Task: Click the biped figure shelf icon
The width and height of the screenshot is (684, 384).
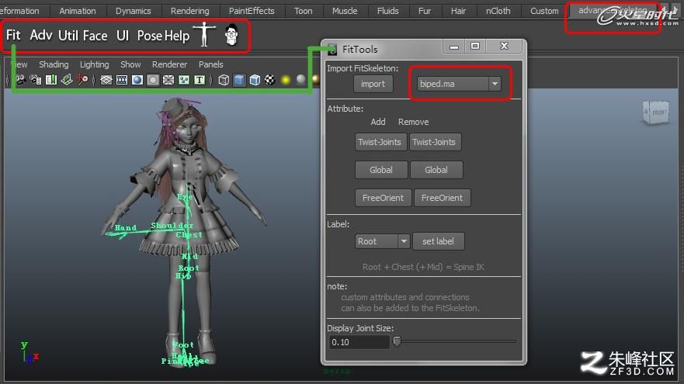Action: tap(204, 34)
